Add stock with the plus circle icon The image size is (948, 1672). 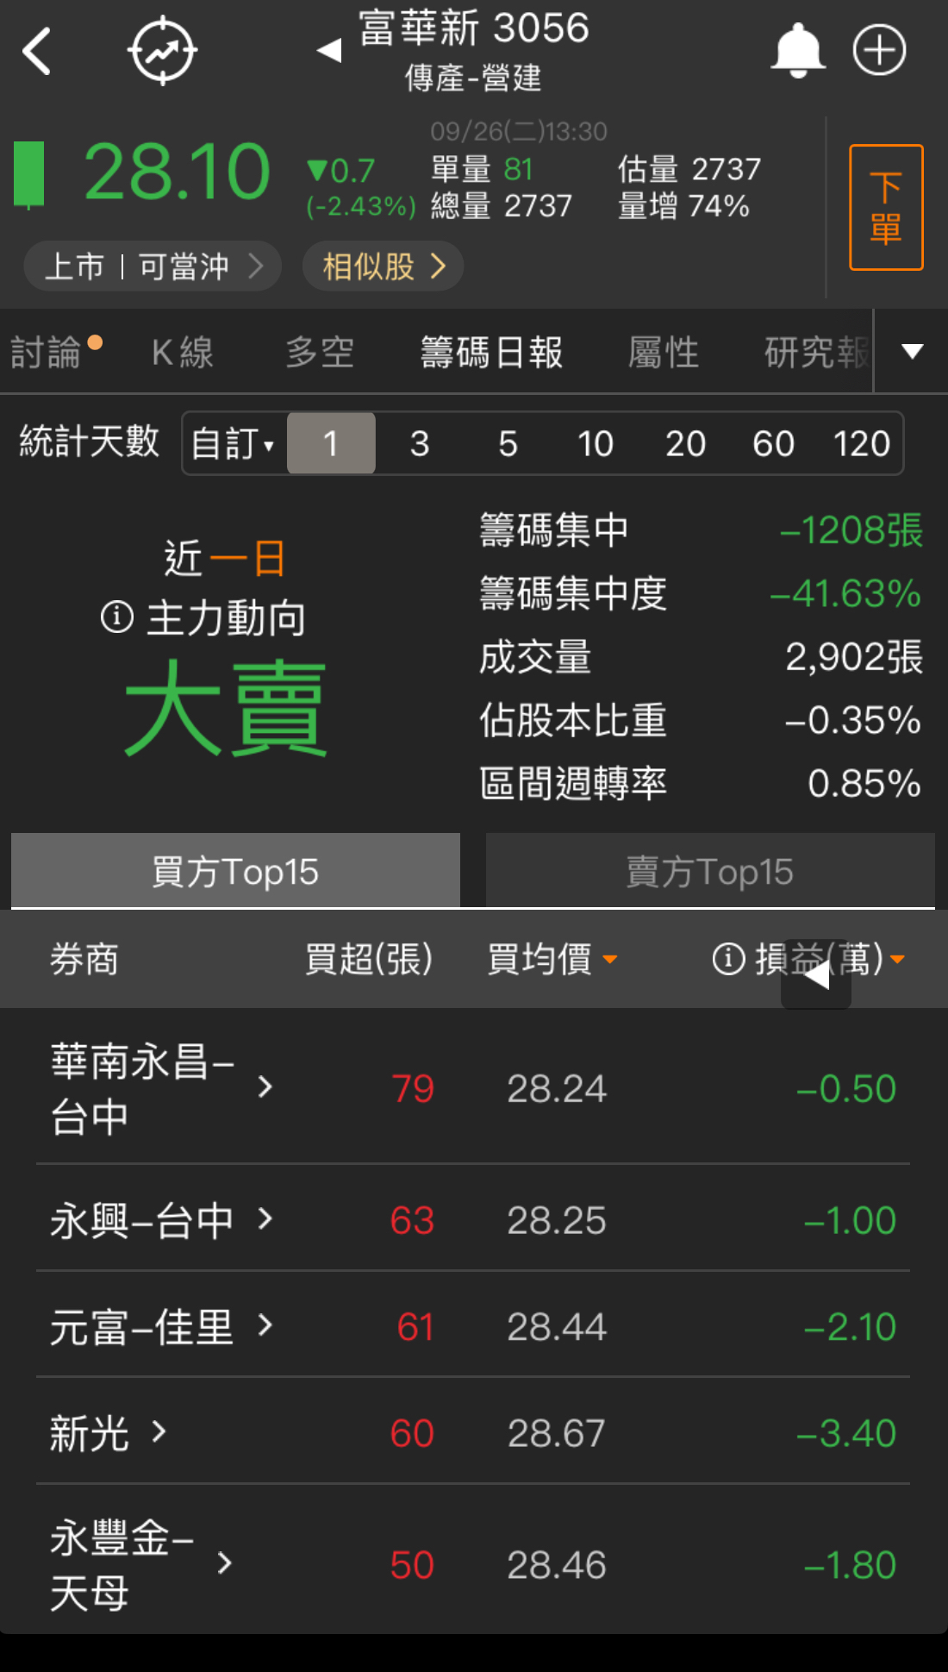click(x=879, y=50)
